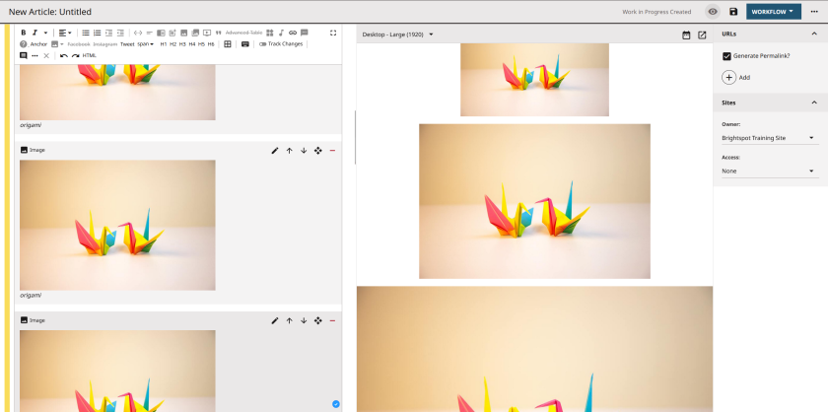Toggle bold formatting in editor toolbar
This screenshot has width=828, height=412.
pos(24,33)
